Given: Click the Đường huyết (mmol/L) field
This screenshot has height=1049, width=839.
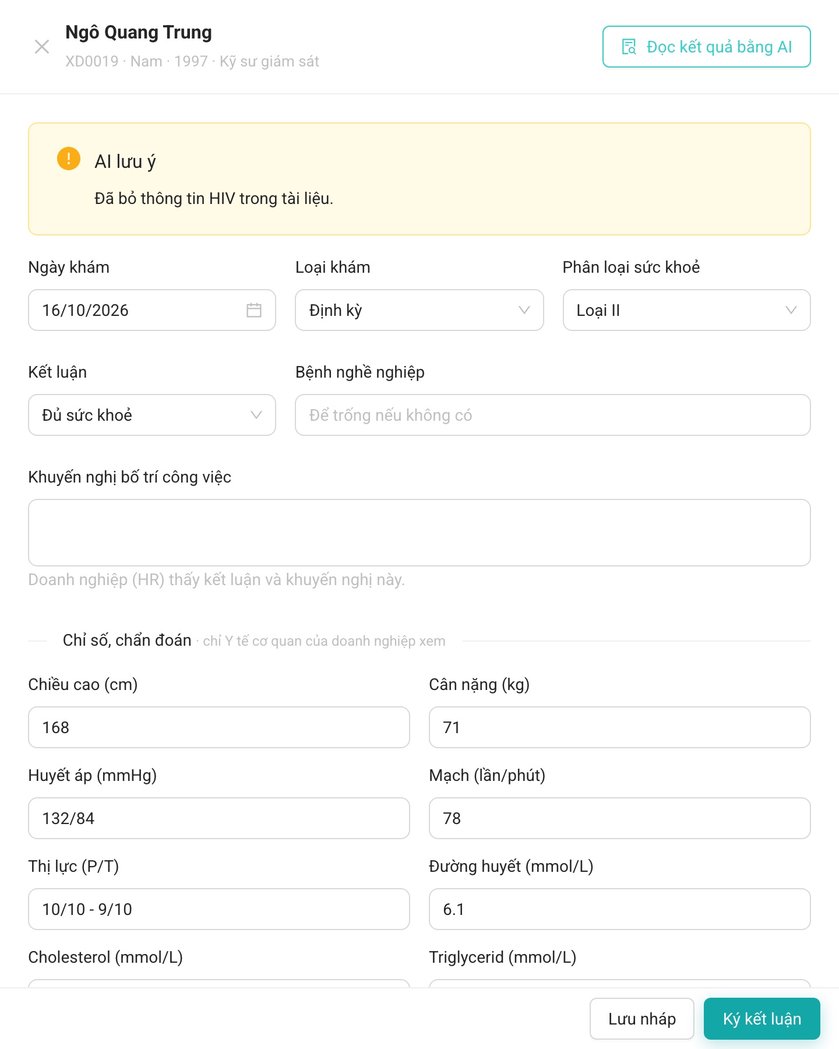Looking at the screenshot, I should (620, 909).
